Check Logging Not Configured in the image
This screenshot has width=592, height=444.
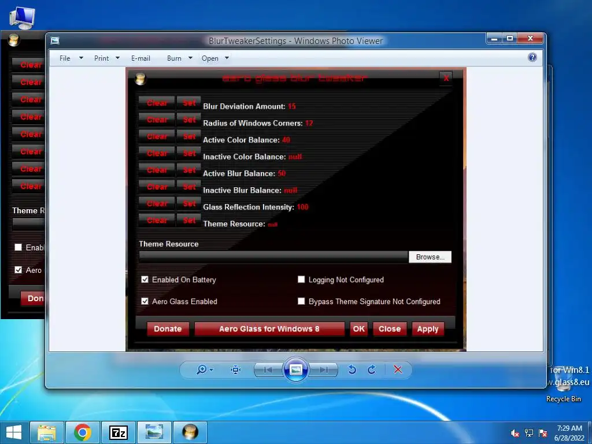tap(301, 279)
